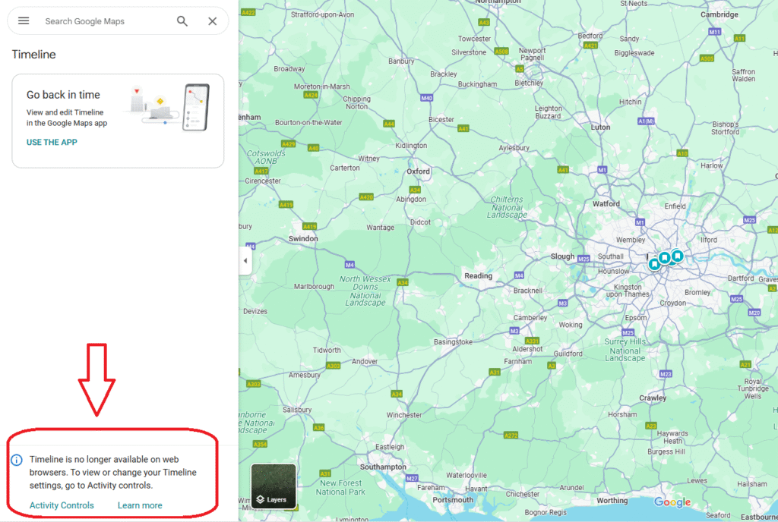Click the Winchester label on map
This screenshot has width=778, height=522.
(404, 415)
